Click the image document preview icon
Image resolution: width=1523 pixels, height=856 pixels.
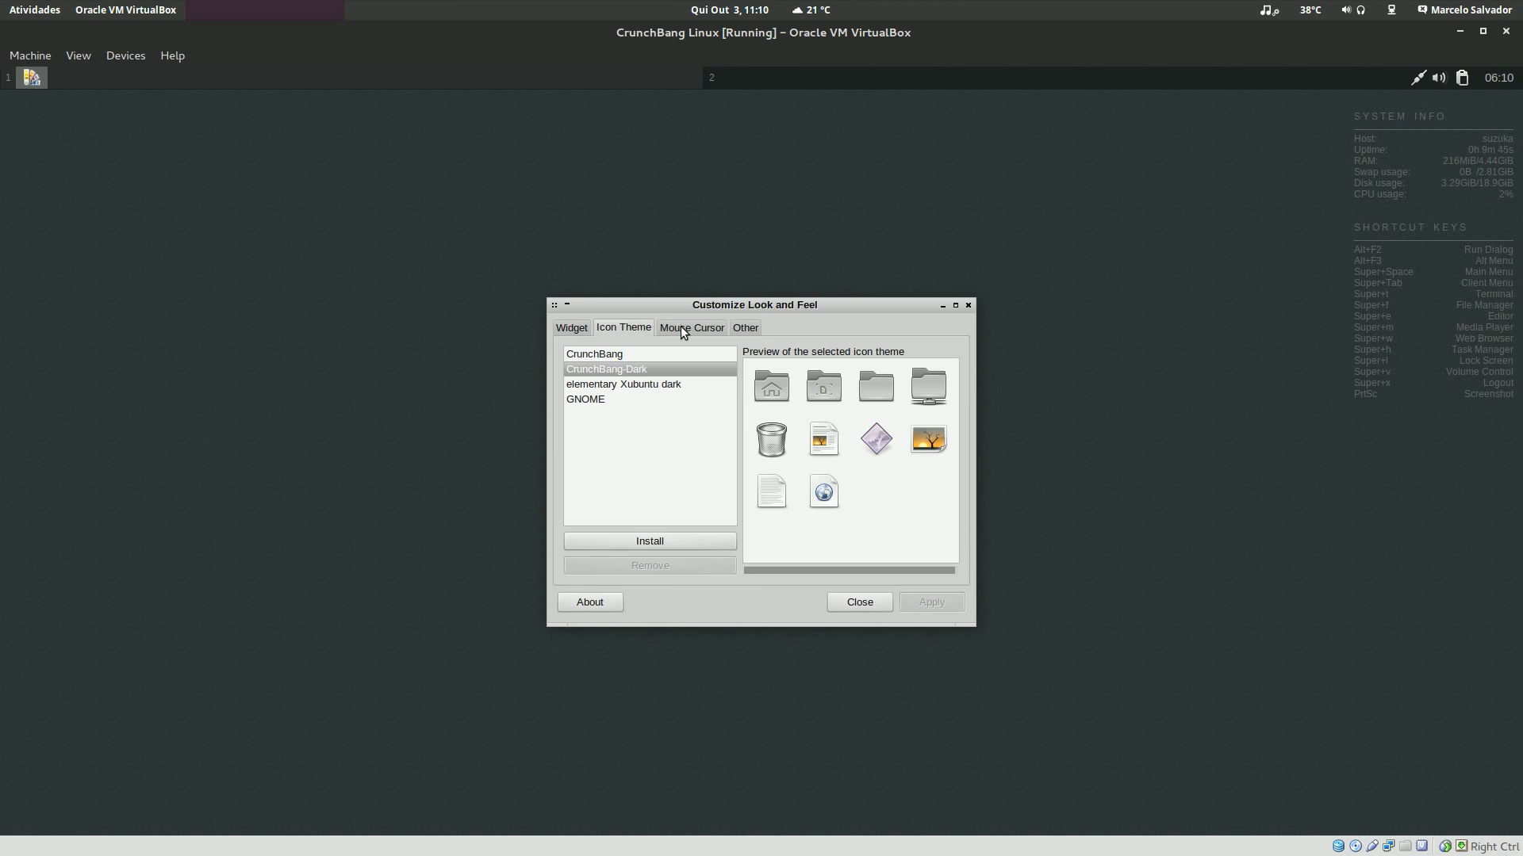click(x=823, y=439)
